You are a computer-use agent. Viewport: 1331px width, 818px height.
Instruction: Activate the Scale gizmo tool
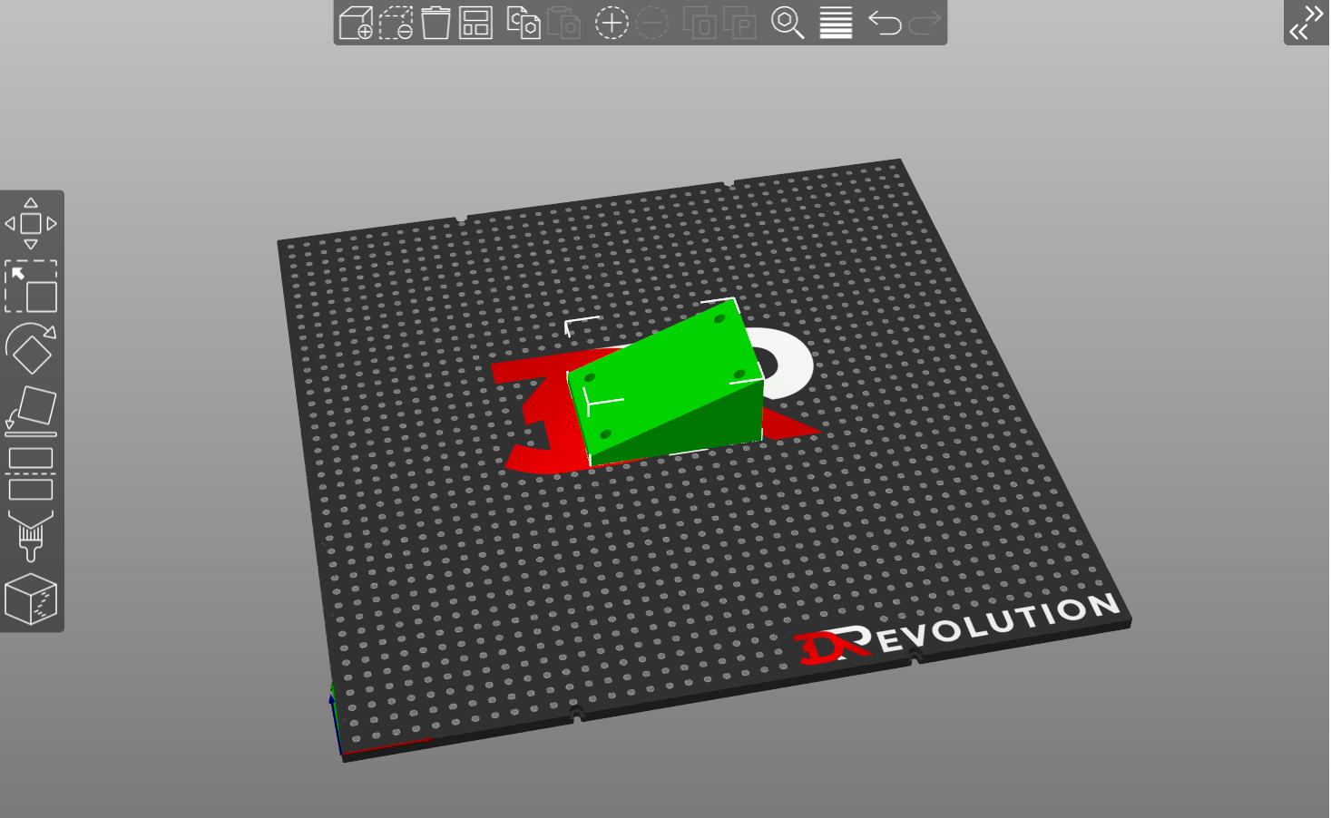point(31,287)
